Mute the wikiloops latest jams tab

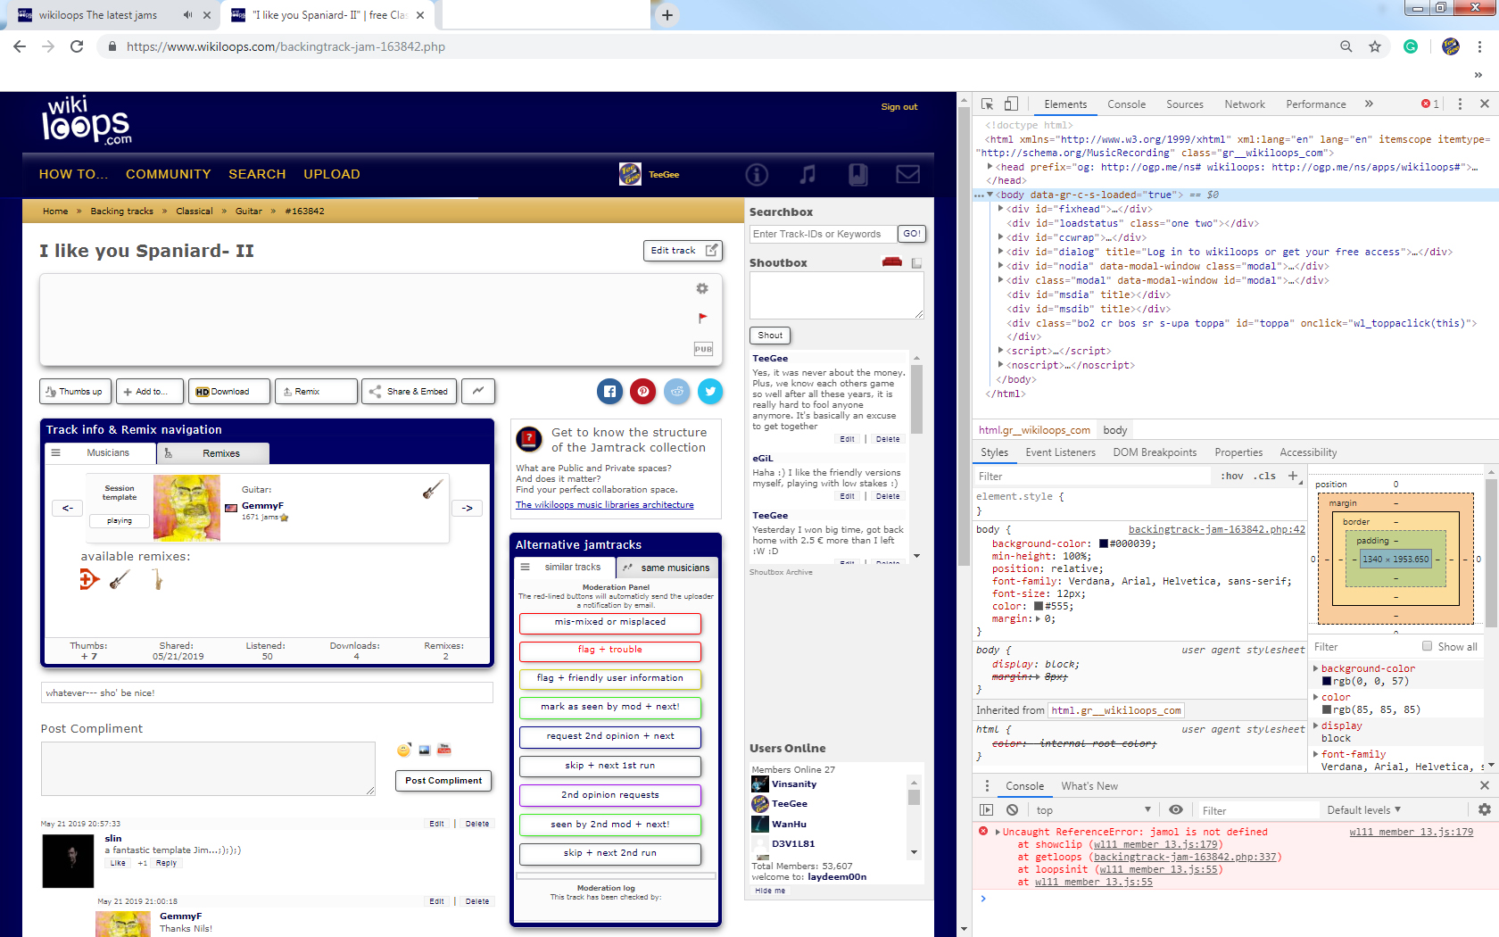pos(187,15)
